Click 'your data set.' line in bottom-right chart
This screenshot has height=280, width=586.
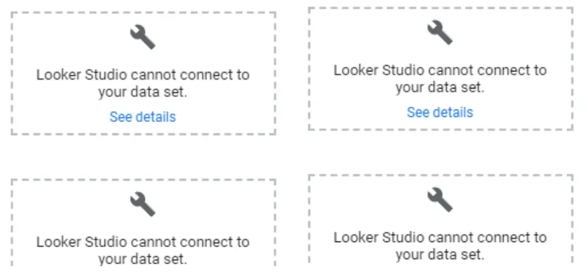coord(440,255)
